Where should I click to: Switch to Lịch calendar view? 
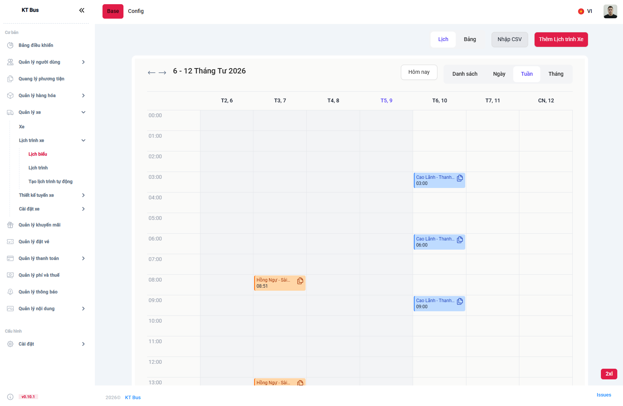pos(443,40)
